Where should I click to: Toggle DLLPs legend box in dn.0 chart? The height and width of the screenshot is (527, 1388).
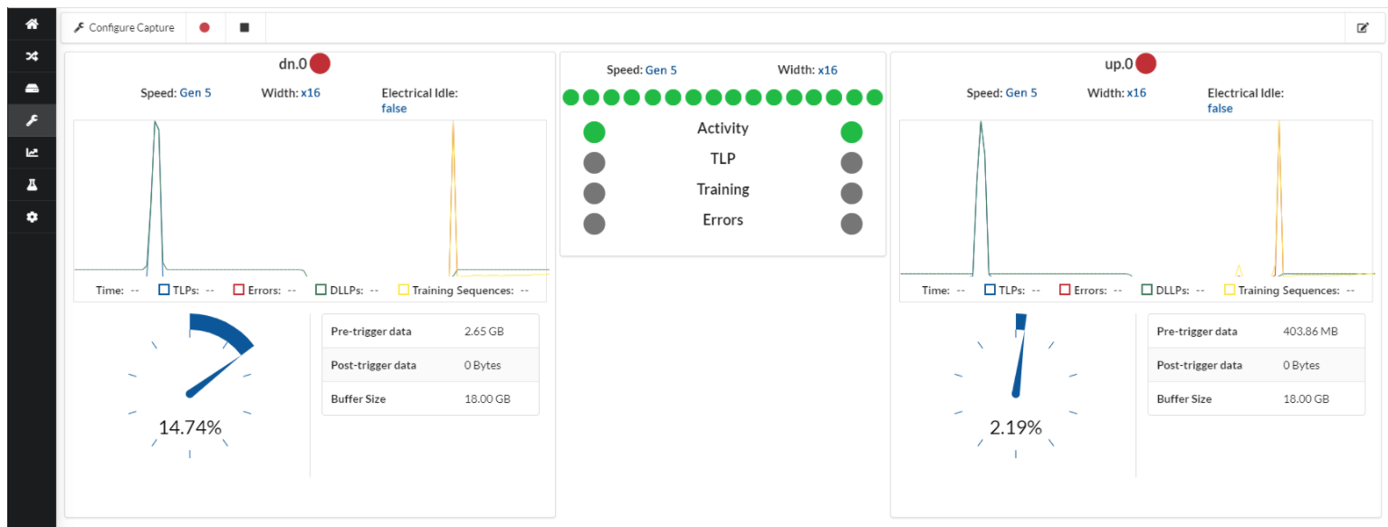[321, 291]
